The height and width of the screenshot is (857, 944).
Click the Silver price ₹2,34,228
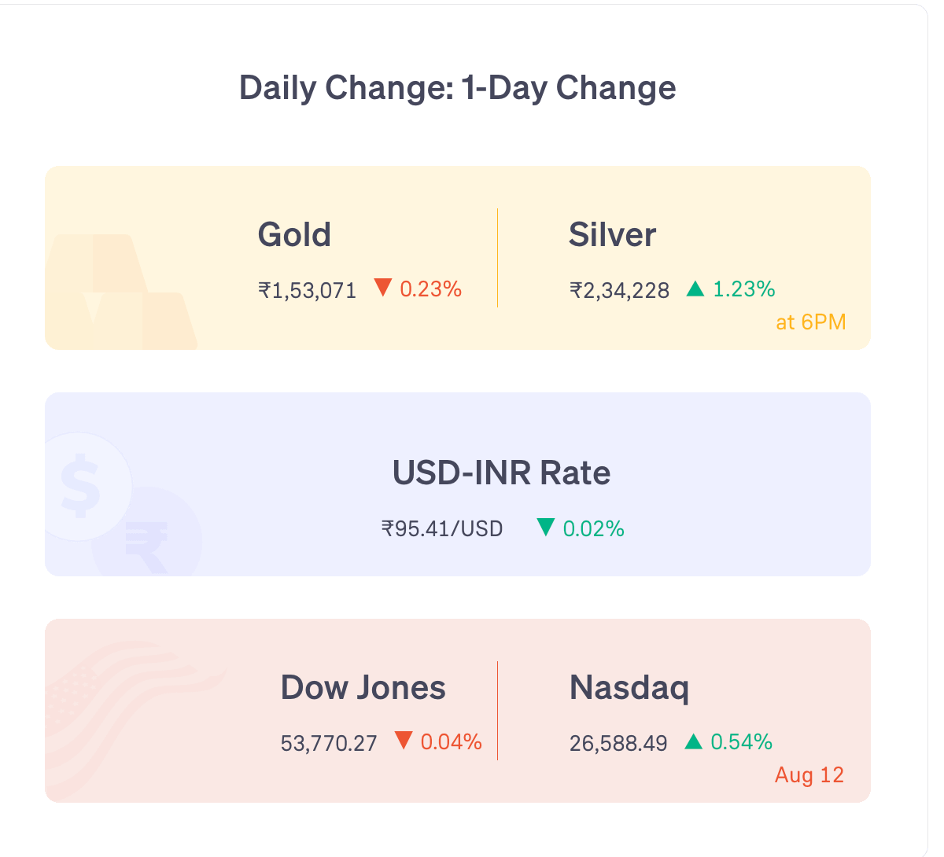pyautogui.click(x=619, y=290)
